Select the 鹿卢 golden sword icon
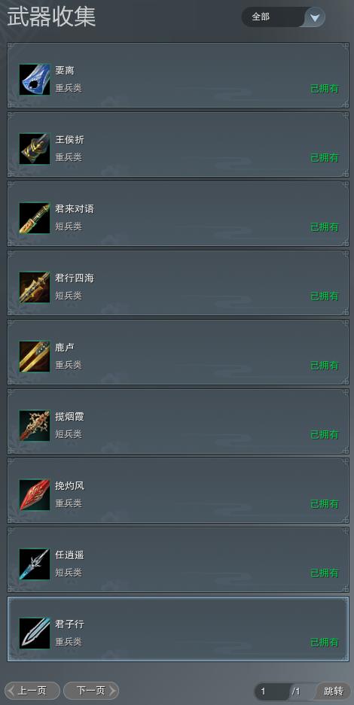 35,356
